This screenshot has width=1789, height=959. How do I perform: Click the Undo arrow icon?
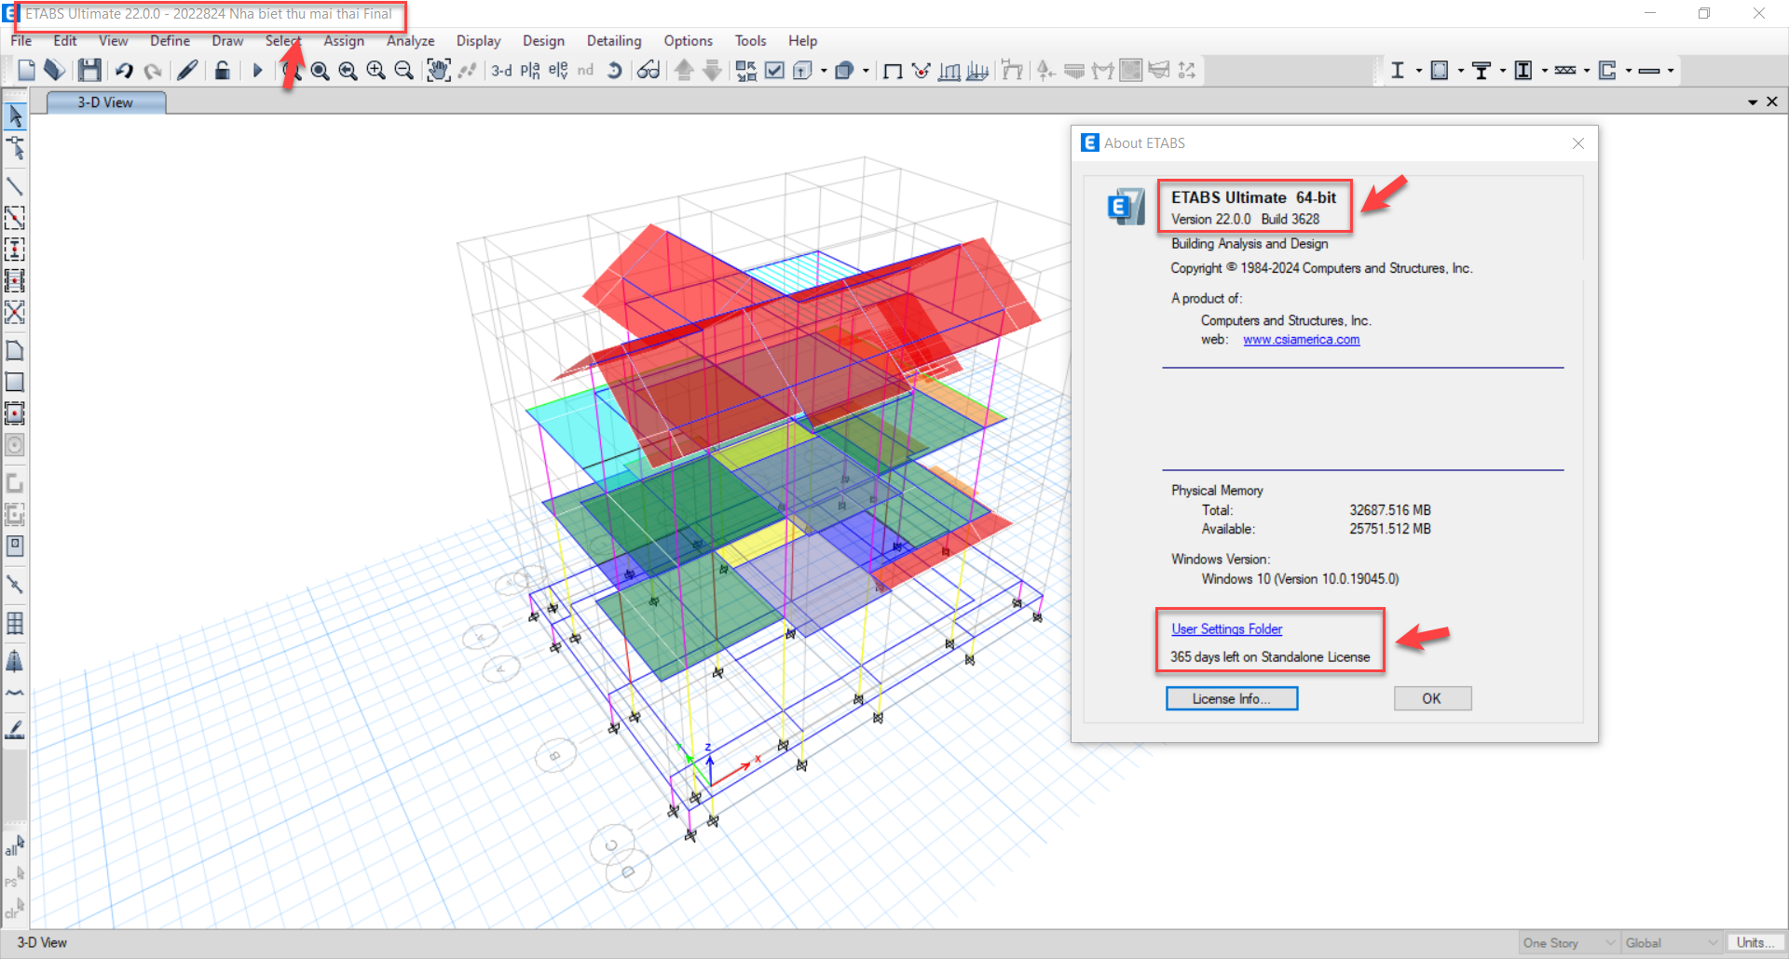point(124,71)
